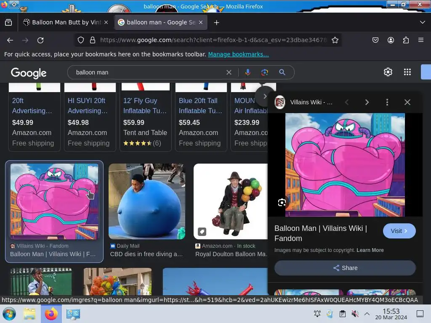Image resolution: width=431 pixels, height=323 pixels.
Task: Open the Windows Start button
Action: [9, 314]
